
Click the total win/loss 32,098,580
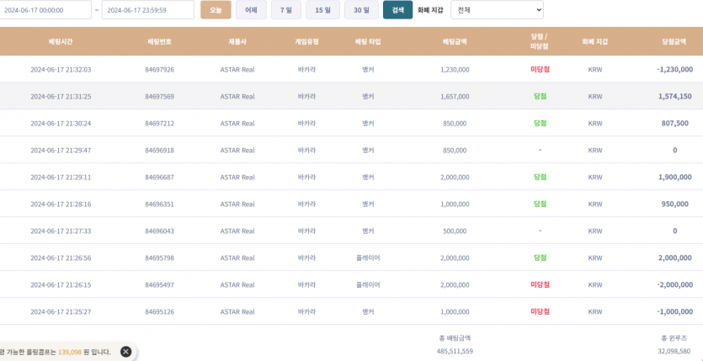(x=674, y=352)
